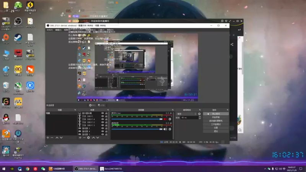Click the microphone volume slider in the mixer
The height and width of the screenshot is (172, 306).
coord(137,119)
